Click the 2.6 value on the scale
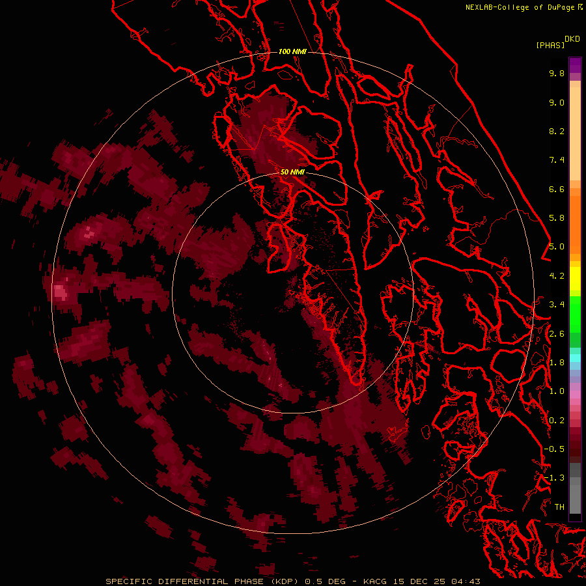Screen dimensions: 586x586 tap(557, 334)
